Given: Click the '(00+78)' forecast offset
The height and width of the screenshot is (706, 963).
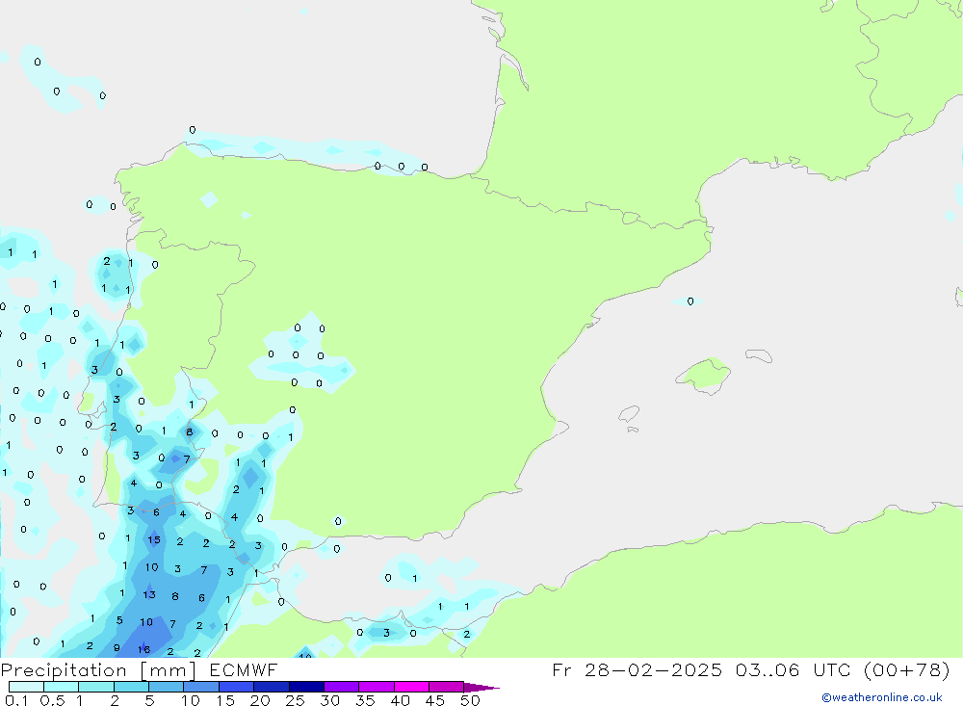Looking at the screenshot, I should point(907,670).
